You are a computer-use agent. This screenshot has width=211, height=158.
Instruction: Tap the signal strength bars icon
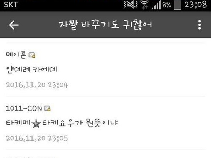pos(156,5)
